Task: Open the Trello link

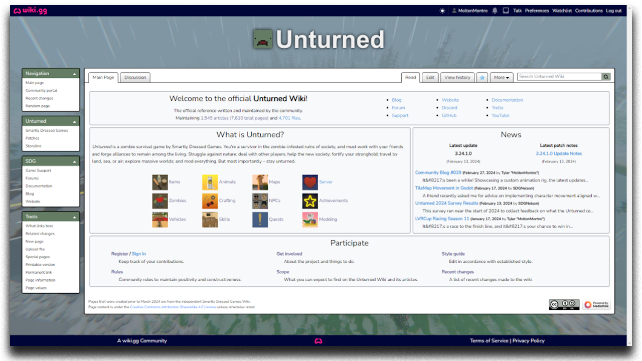Action: [x=497, y=108]
